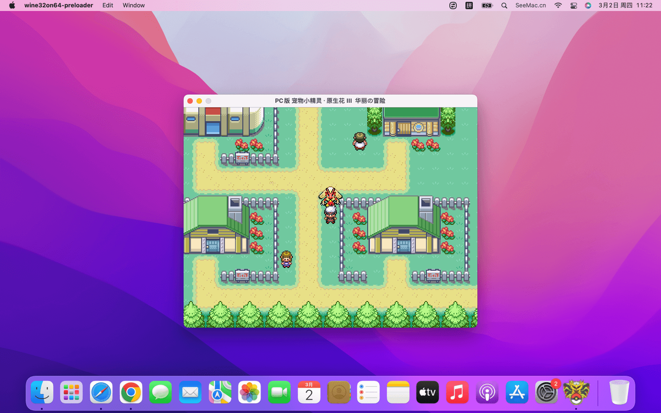The height and width of the screenshot is (413, 661).
Task: Launch Music app from dock
Action: [x=457, y=392]
